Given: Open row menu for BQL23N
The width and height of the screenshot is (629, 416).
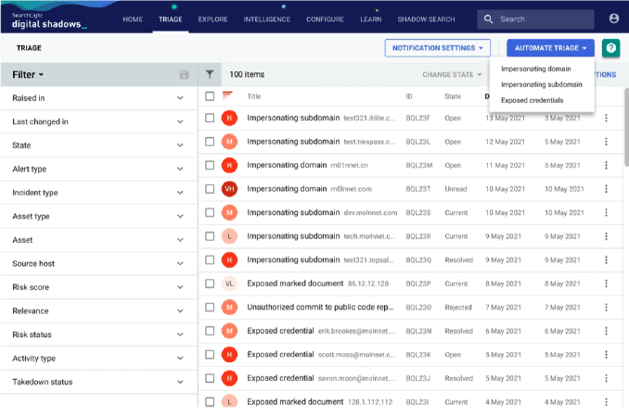Looking at the screenshot, I should 606,331.
